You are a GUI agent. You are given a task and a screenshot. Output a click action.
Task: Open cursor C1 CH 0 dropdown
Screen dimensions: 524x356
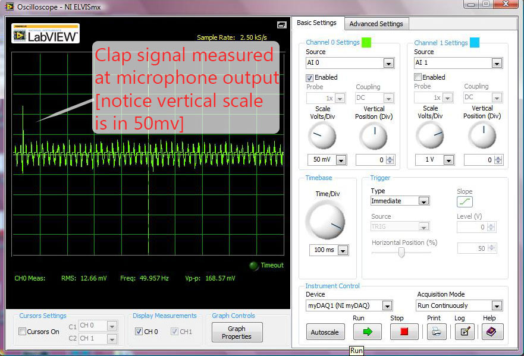112,326
